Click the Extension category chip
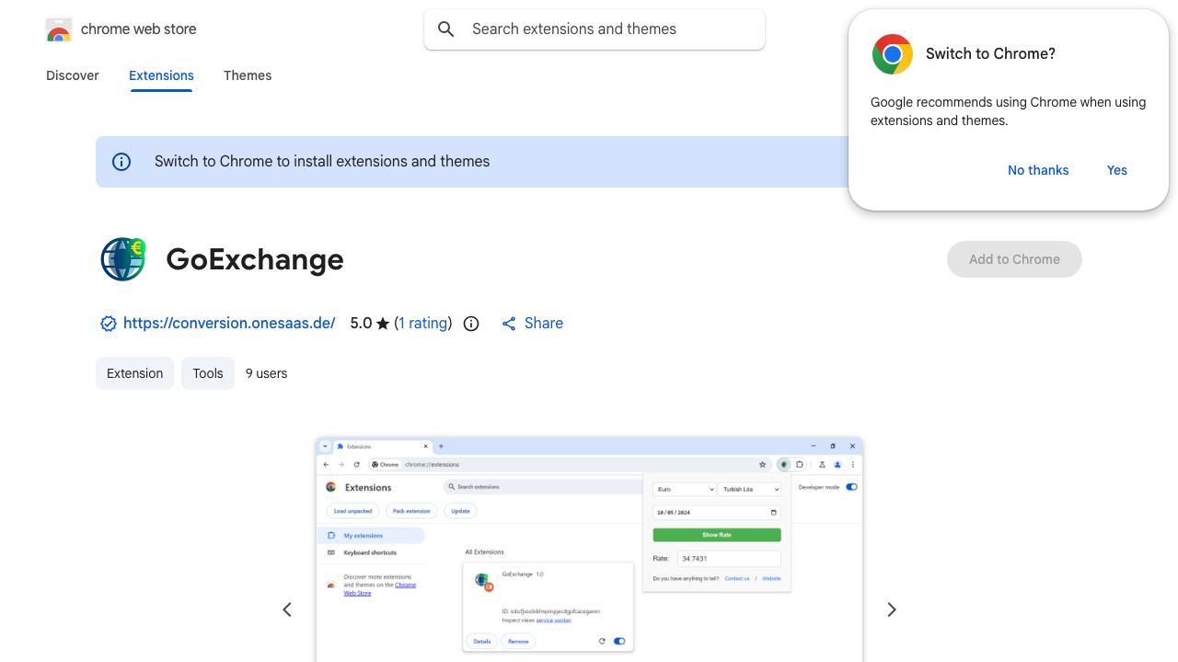Screen dimensions: 1178x662 [134, 373]
